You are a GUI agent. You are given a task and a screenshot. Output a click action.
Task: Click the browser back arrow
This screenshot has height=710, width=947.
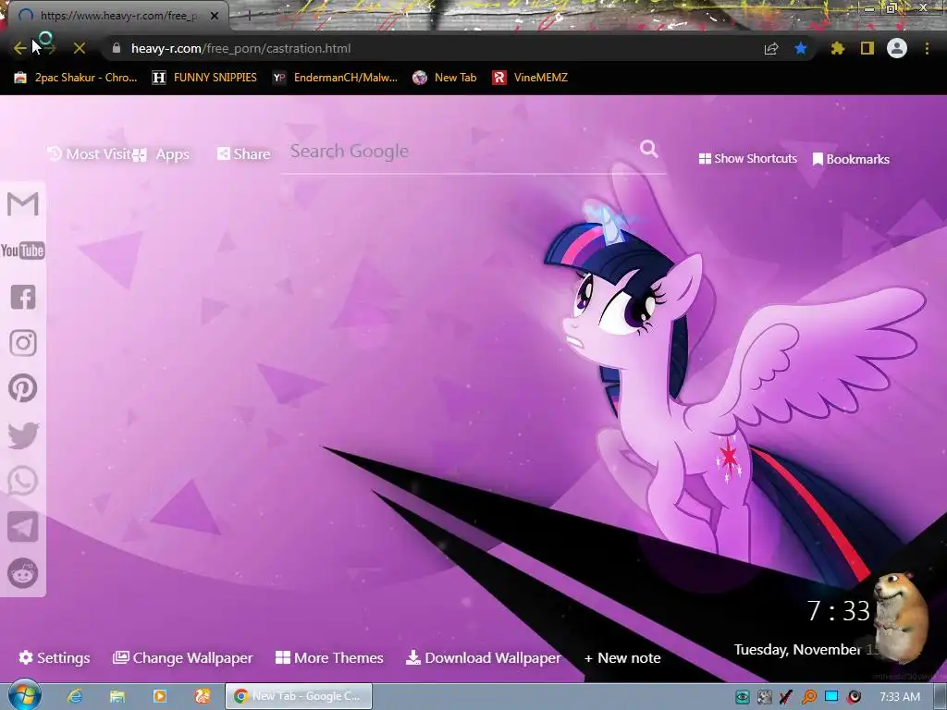tap(20, 48)
